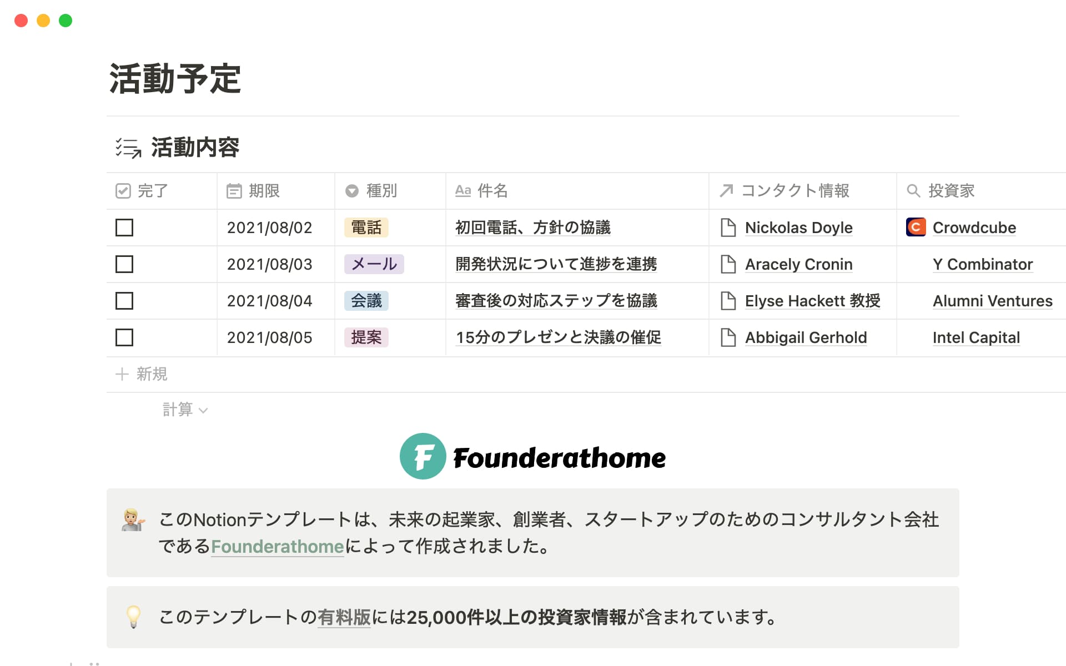Click the light bulb callout icon

click(x=133, y=617)
